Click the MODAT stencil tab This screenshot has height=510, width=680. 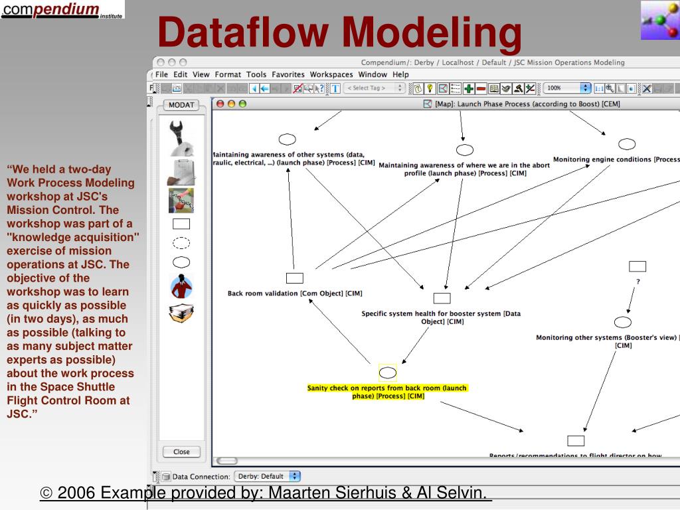coord(181,105)
